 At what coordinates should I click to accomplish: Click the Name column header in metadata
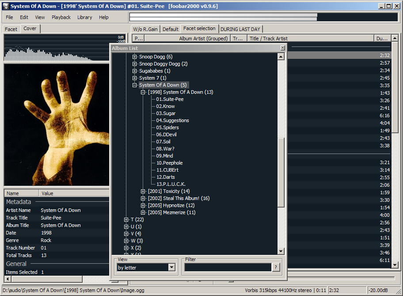[21, 193]
